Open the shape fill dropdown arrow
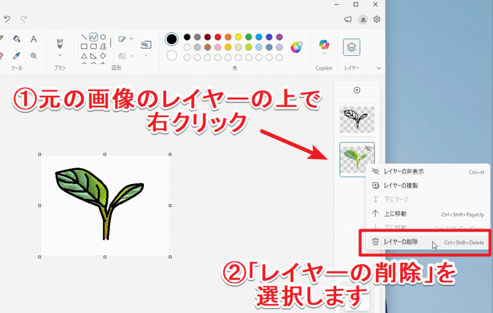493x313 pixels. click(x=132, y=56)
